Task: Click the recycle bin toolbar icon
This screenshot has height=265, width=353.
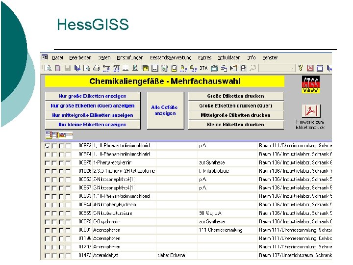Action: (x=165, y=68)
